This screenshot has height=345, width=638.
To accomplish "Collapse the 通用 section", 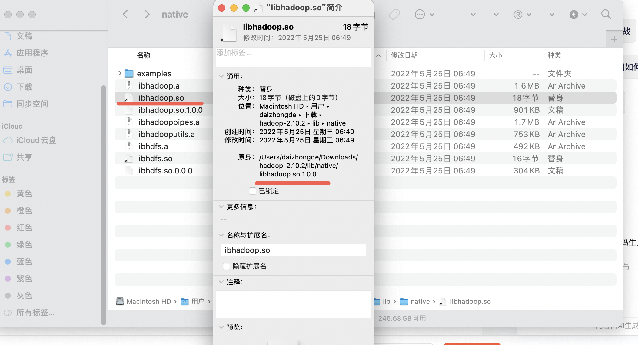I will 221,76.
